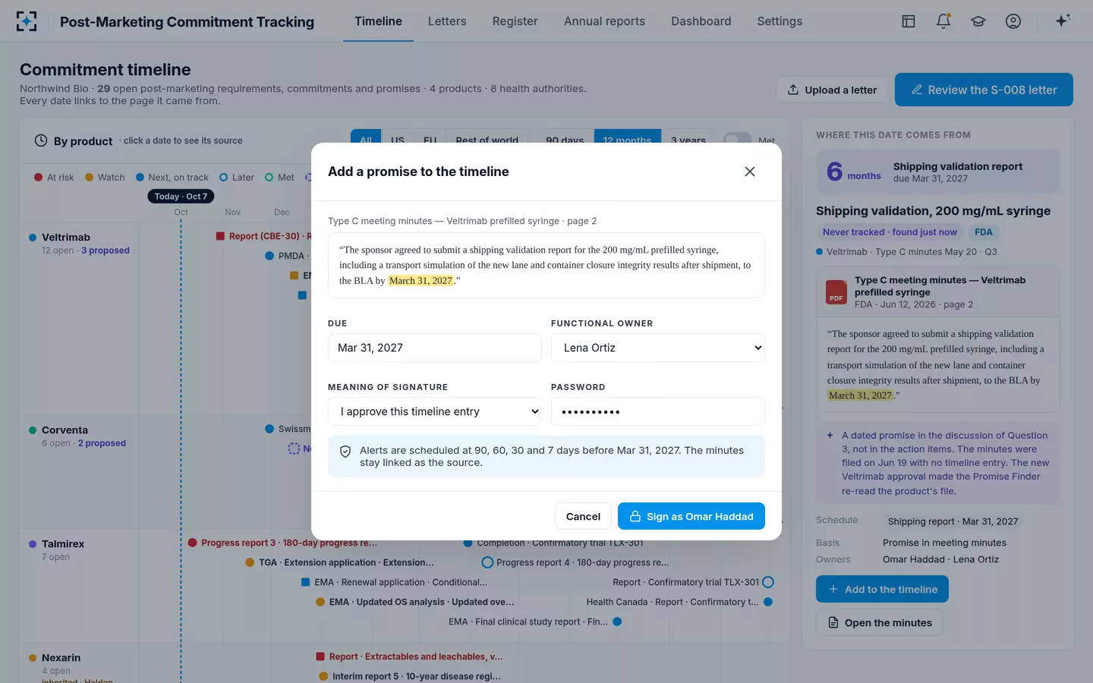Click Sign as Omar Haddad
The width and height of the screenshot is (1093, 683).
pos(691,516)
